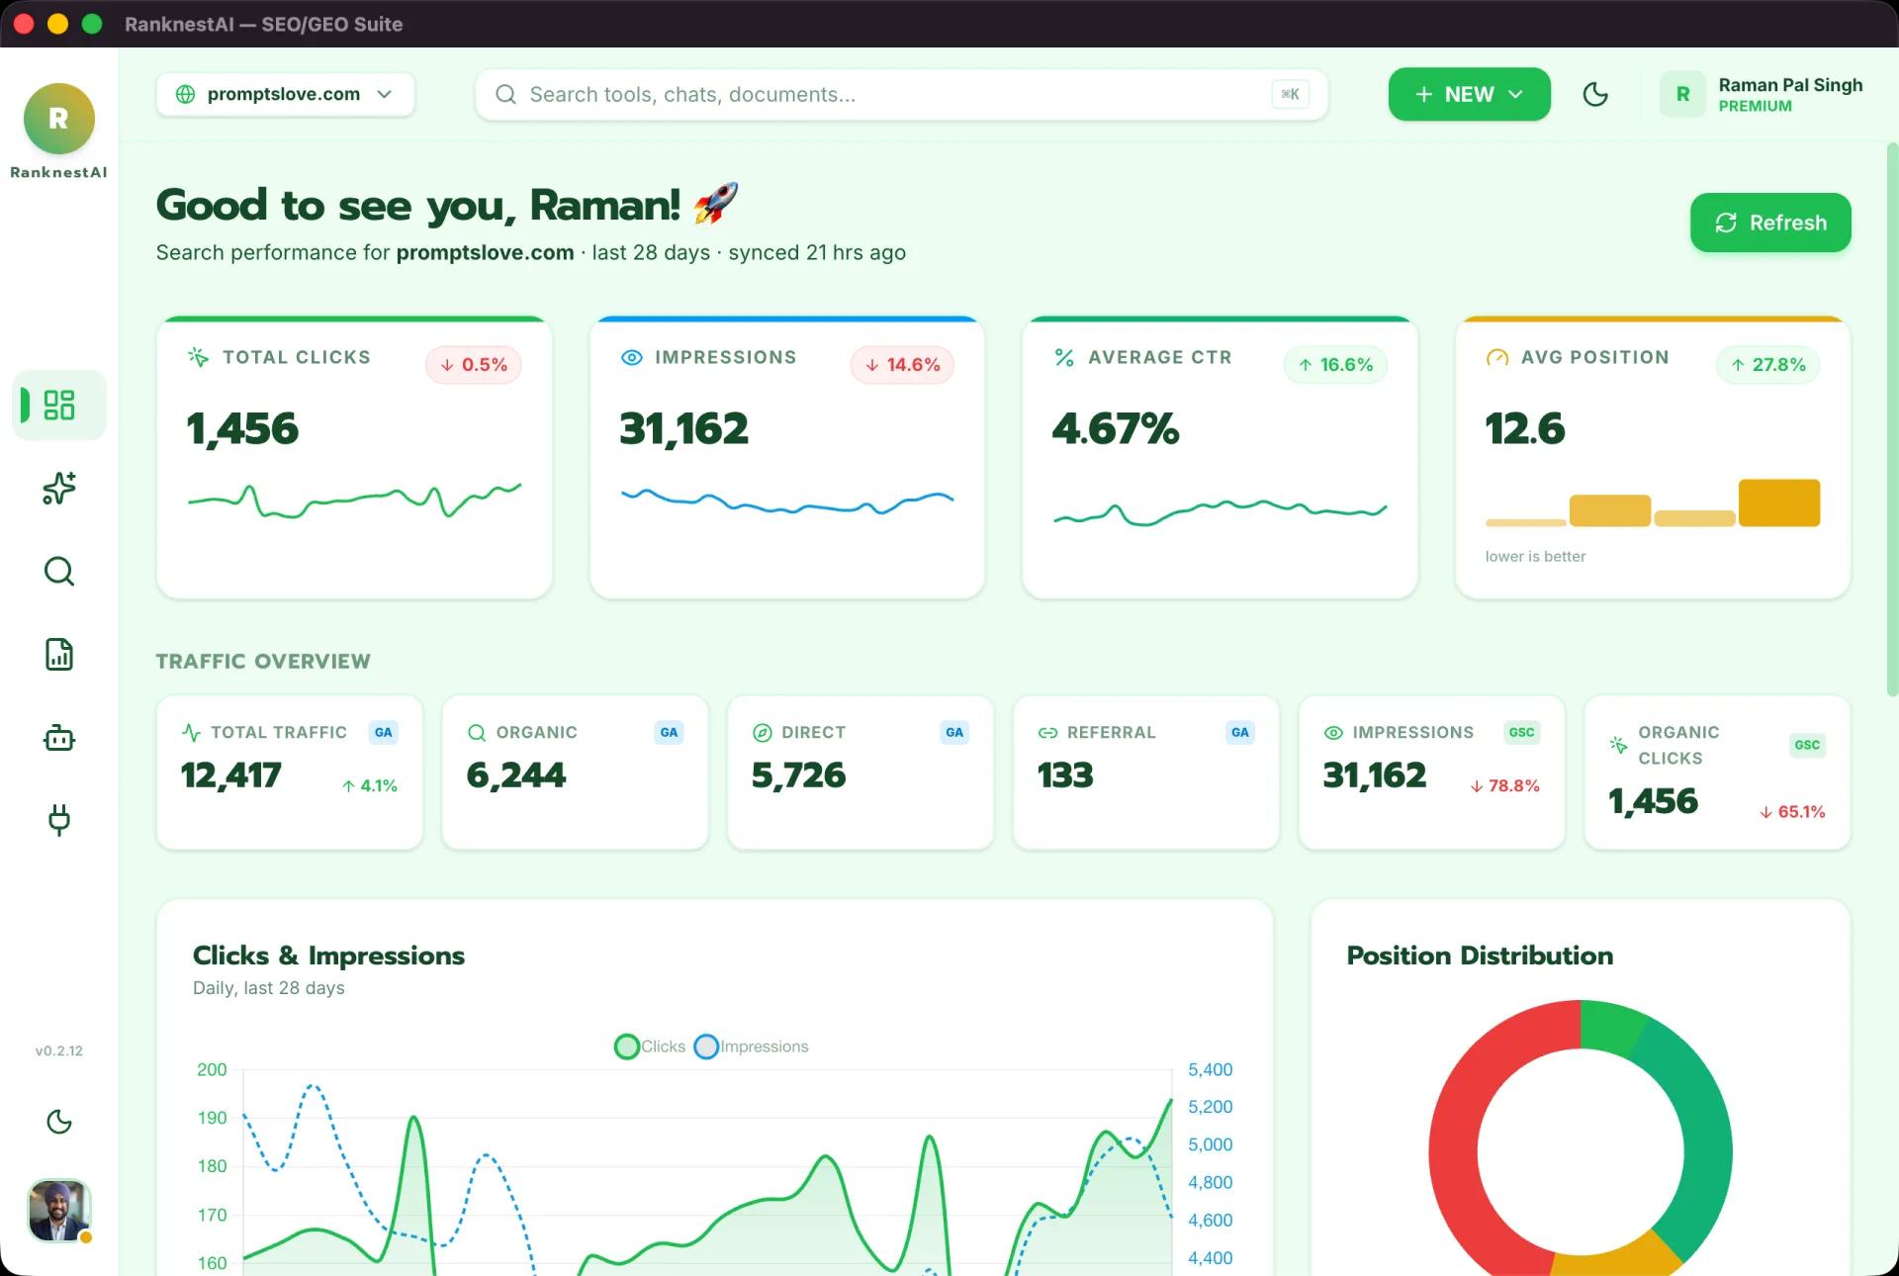
Task: Click the 78.8% decrease indicator
Action: [1504, 785]
